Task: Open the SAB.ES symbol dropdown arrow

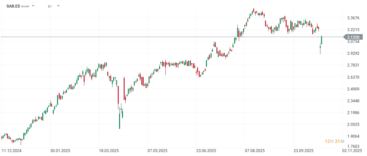Action: [33, 6]
